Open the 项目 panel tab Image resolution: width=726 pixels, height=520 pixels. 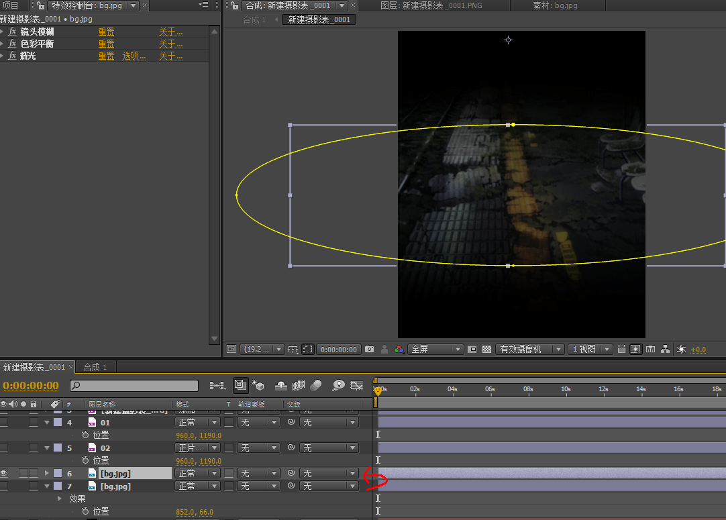[10, 5]
